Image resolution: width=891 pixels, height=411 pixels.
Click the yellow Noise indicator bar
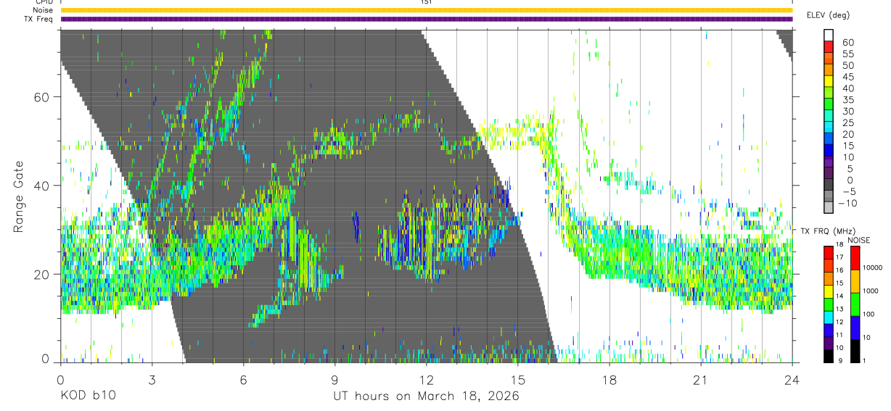(x=426, y=10)
